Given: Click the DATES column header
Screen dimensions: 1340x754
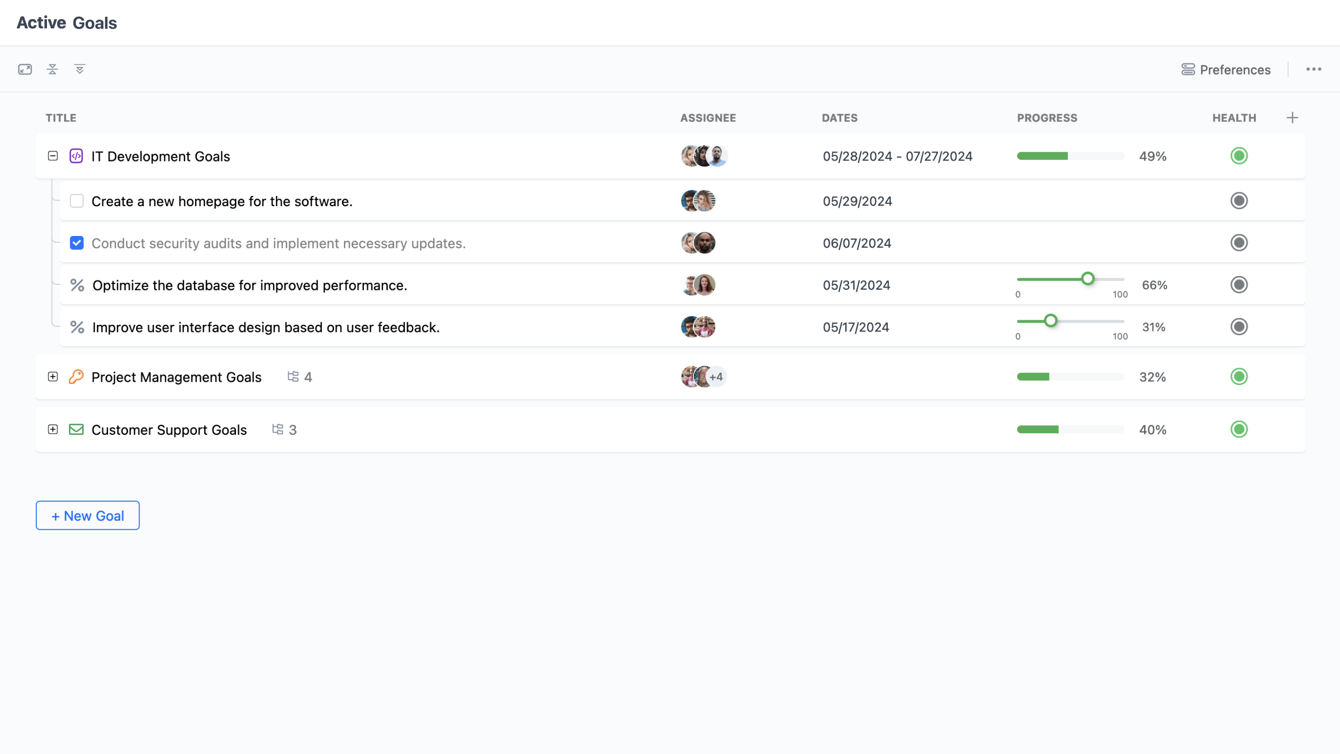Looking at the screenshot, I should point(839,118).
